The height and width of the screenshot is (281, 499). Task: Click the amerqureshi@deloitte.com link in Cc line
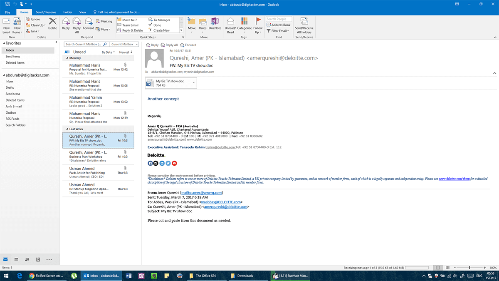[226, 206]
